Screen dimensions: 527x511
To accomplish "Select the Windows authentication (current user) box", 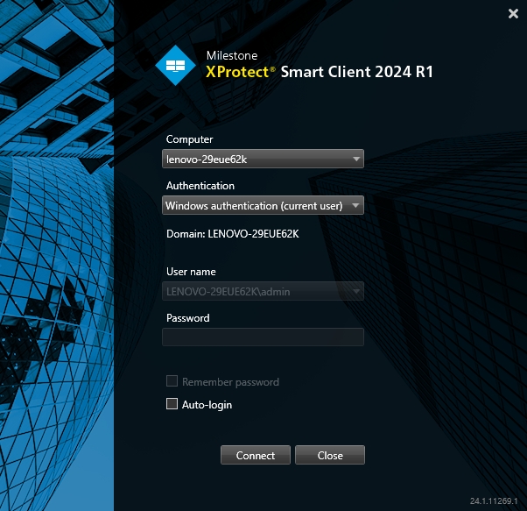I will 252,206.
